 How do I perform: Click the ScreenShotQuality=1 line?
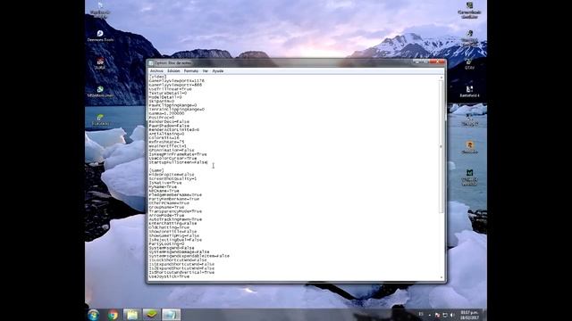pos(172,178)
